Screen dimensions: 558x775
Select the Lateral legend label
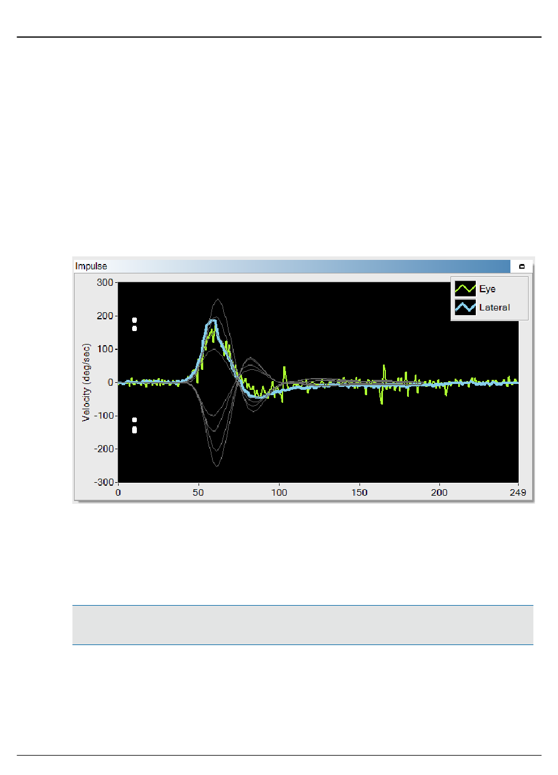(494, 307)
